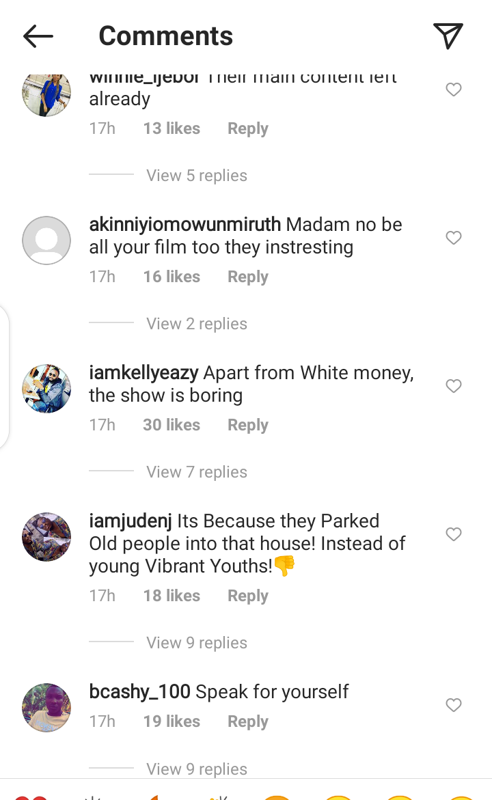Image resolution: width=492 pixels, height=800 pixels.
Task: Open iamjudenj username profile link
Action: click(131, 521)
